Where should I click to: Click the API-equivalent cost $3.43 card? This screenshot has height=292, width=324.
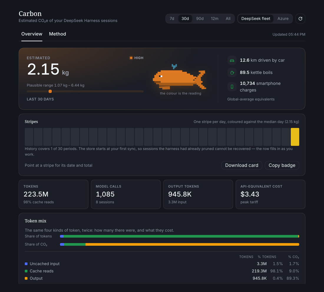click(x=270, y=194)
